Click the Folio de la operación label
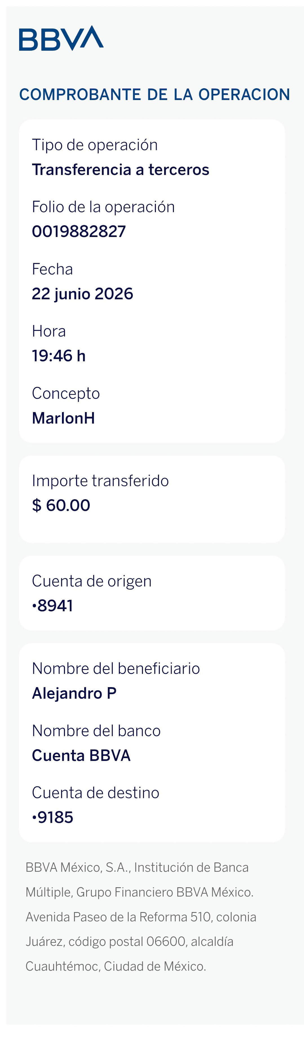 click(103, 207)
